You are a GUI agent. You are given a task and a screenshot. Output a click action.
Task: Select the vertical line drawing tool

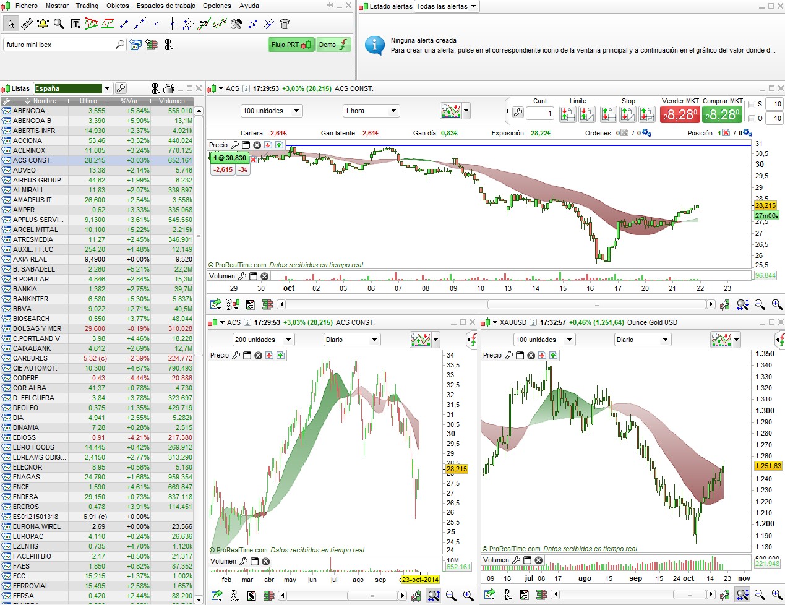pos(172,24)
